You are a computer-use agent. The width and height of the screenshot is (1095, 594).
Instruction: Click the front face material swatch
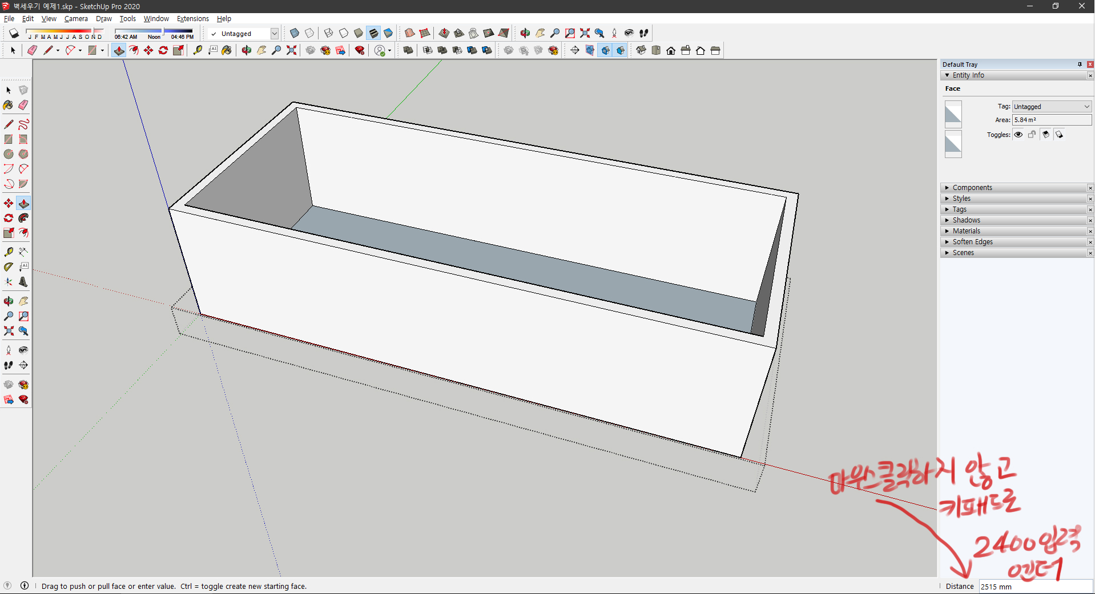tap(953, 114)
